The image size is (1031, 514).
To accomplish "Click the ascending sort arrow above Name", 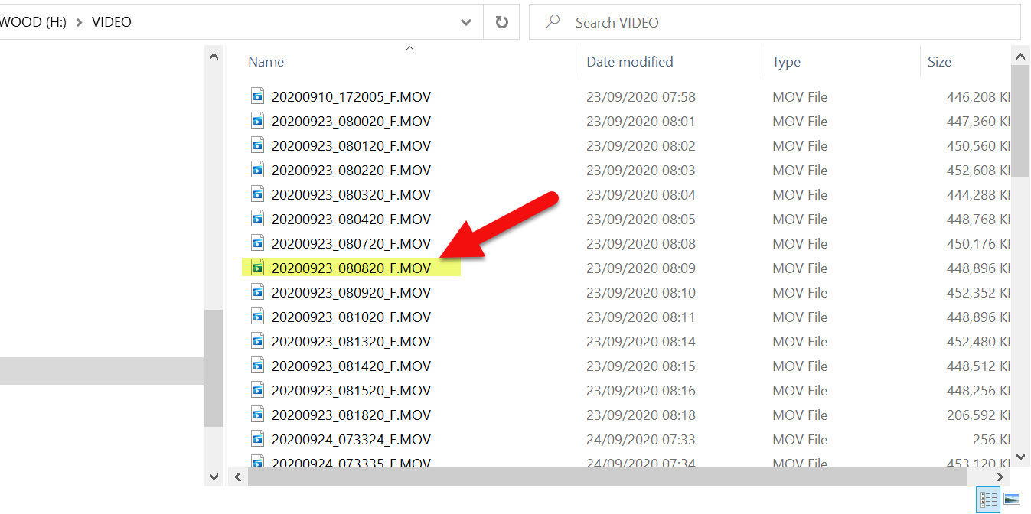I will point(410,48).
